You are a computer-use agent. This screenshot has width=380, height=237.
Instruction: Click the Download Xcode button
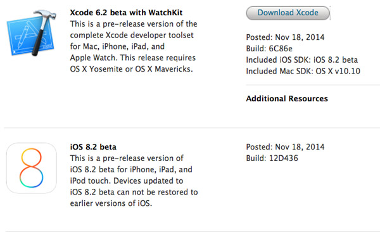(288, 13)
